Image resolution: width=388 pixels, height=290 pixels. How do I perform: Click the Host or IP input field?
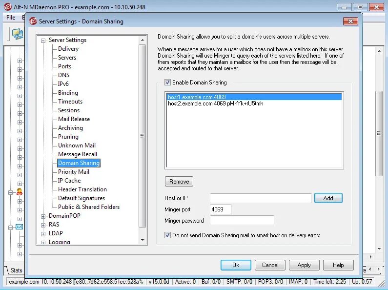261,198
